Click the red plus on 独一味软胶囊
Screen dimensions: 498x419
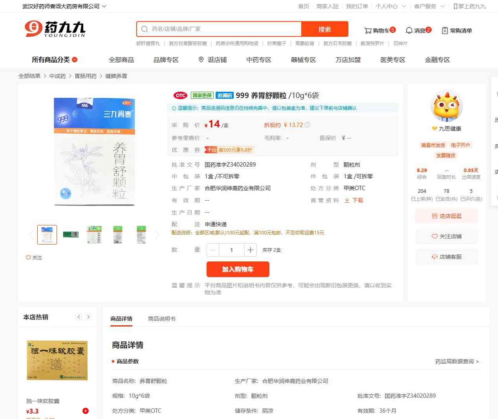85,411
